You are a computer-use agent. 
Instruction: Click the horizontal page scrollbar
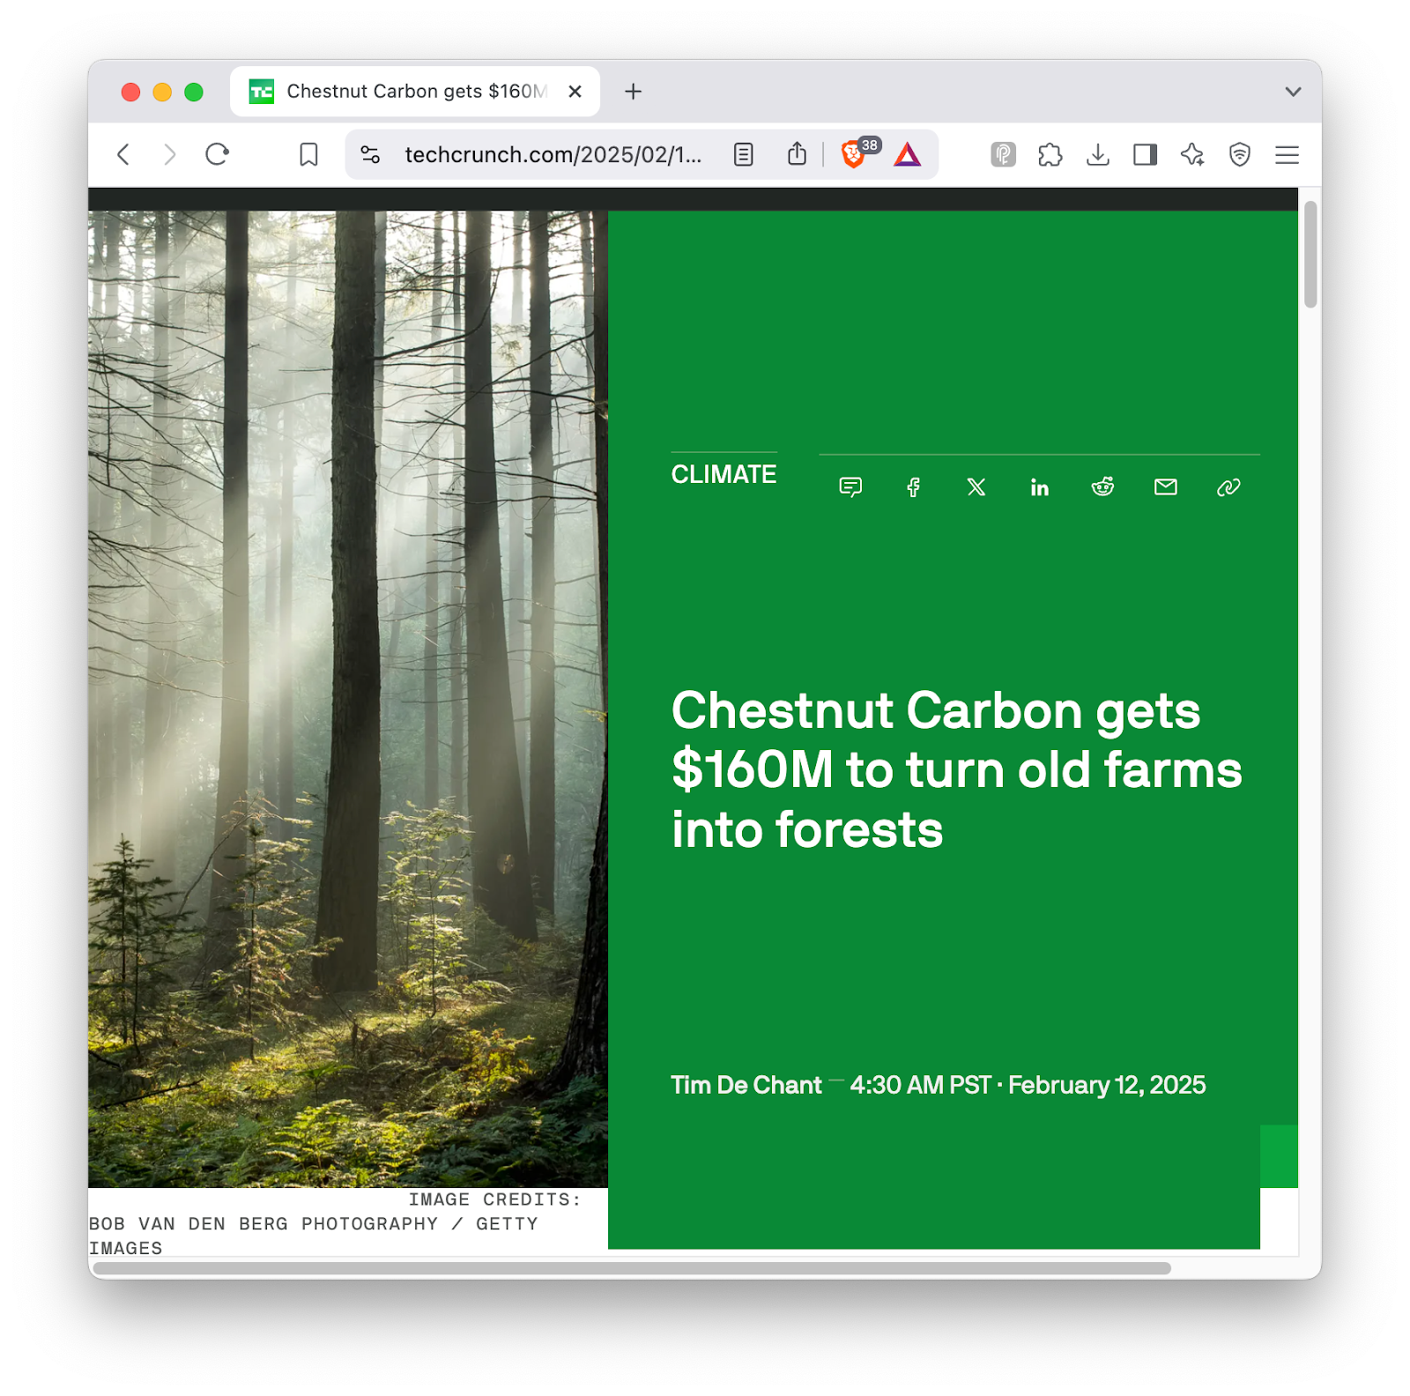click(x=632, y=1268)
